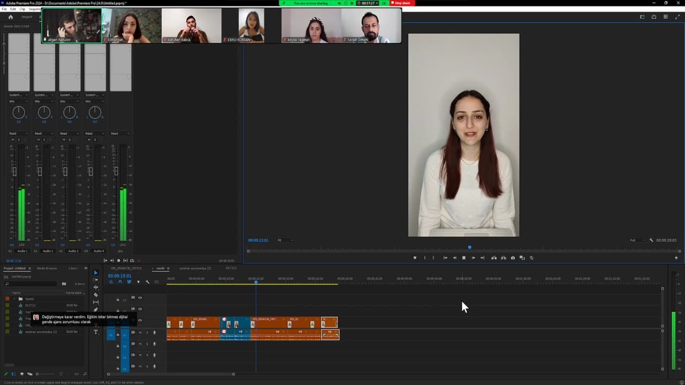
Task: Open the System input dropdown for Audio 3
Action: (x=70, y=95)
